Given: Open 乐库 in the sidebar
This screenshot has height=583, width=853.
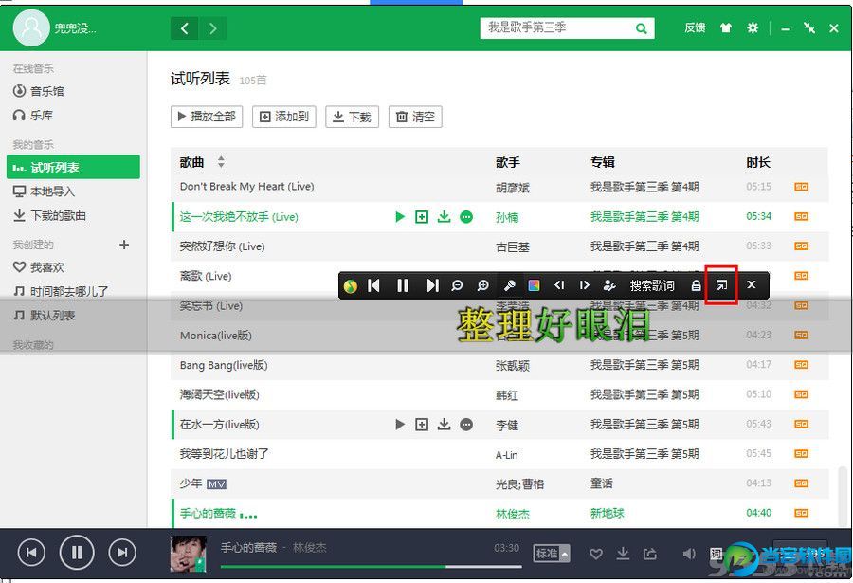Looking at the screenshot, I should (34, 115).
